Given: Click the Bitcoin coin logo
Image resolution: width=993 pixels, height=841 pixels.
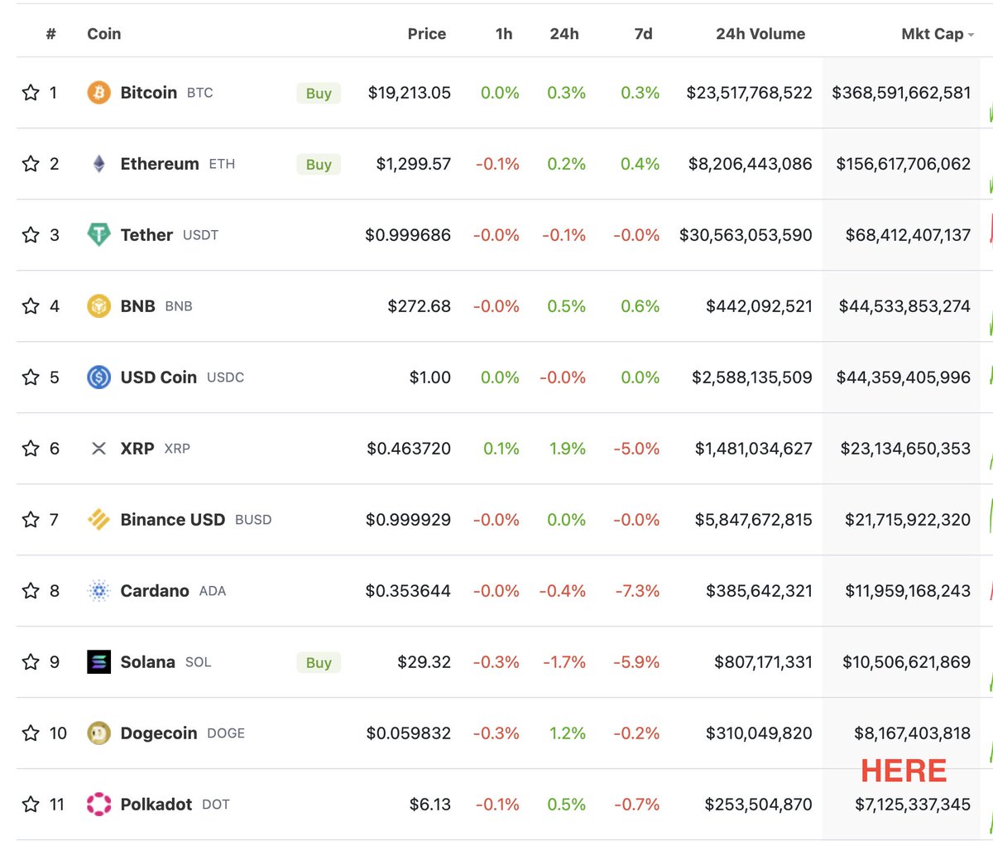Looking at the screenshot, I should 98,93.
